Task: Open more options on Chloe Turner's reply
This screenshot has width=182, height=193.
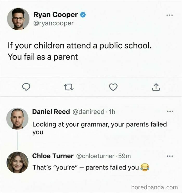Action: (x=170, y=156)
